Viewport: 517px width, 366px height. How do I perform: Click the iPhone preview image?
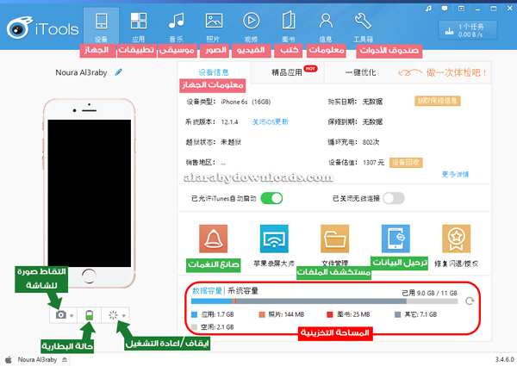click(89, 193)
